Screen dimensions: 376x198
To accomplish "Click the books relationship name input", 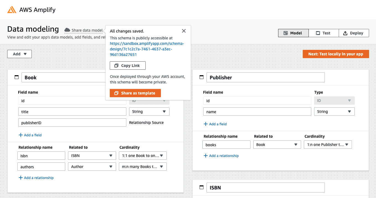I will tap(226, 145).
